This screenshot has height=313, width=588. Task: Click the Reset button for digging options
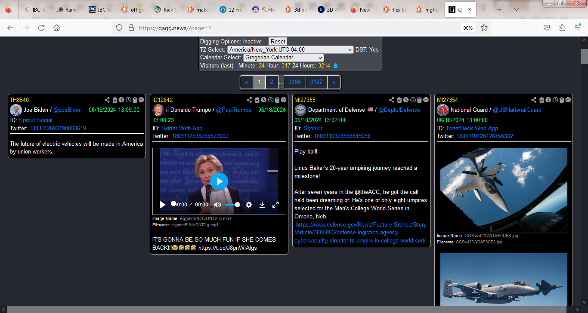click(278, 41)
